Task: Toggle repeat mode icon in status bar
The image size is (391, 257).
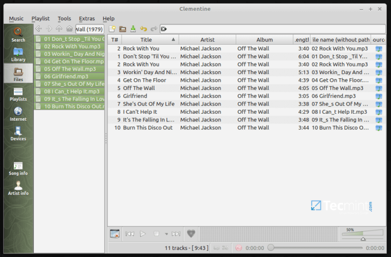Action: 216,248
